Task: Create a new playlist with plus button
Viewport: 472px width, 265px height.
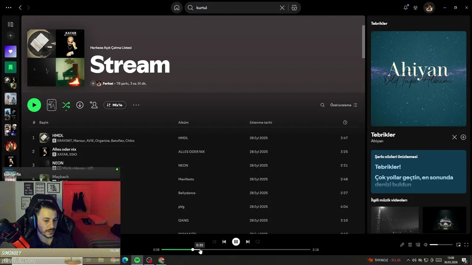Action: coord(10,36)
